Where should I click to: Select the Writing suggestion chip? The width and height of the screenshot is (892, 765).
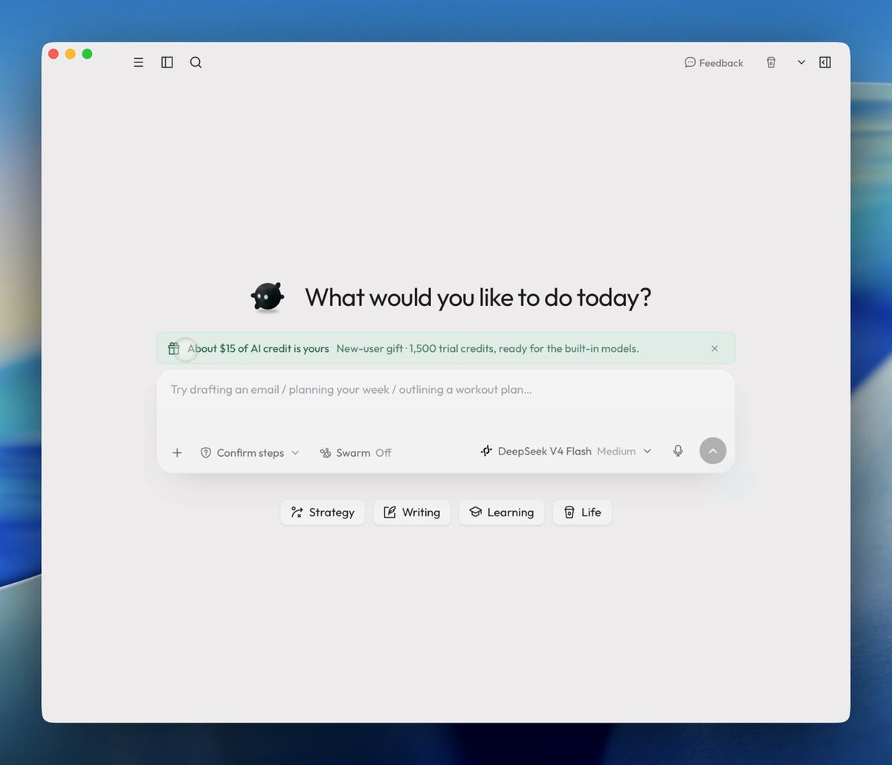tap(412, 512)
